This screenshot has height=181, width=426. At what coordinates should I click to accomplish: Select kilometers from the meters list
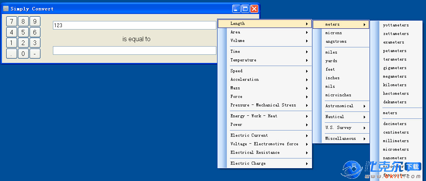click(394, 85)
